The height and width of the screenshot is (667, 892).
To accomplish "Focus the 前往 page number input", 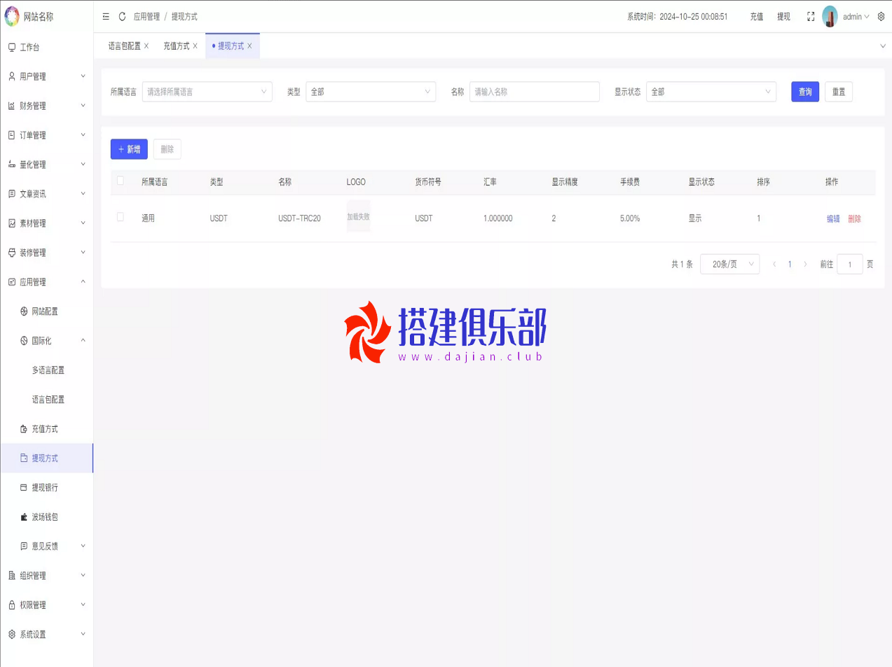I will 850,264.
